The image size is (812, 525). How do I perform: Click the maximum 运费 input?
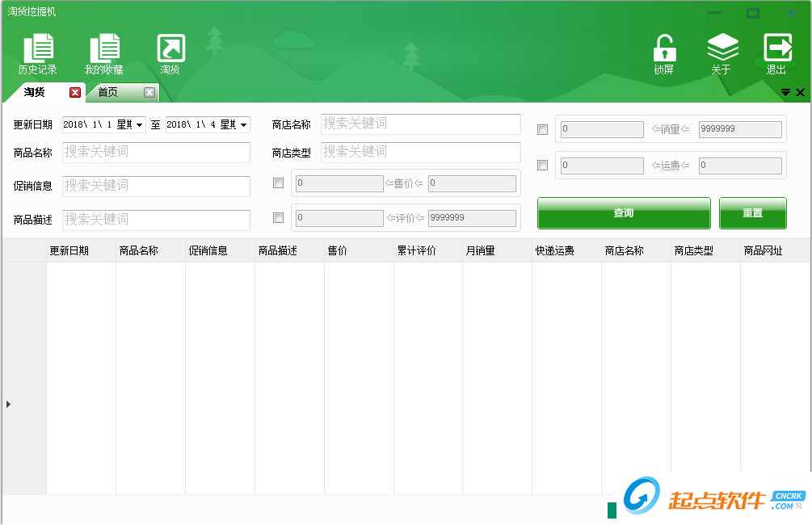740,166
